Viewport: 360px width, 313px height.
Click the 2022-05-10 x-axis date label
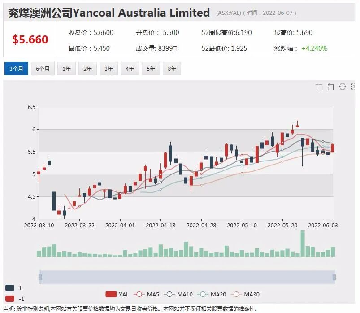point(242,225)
